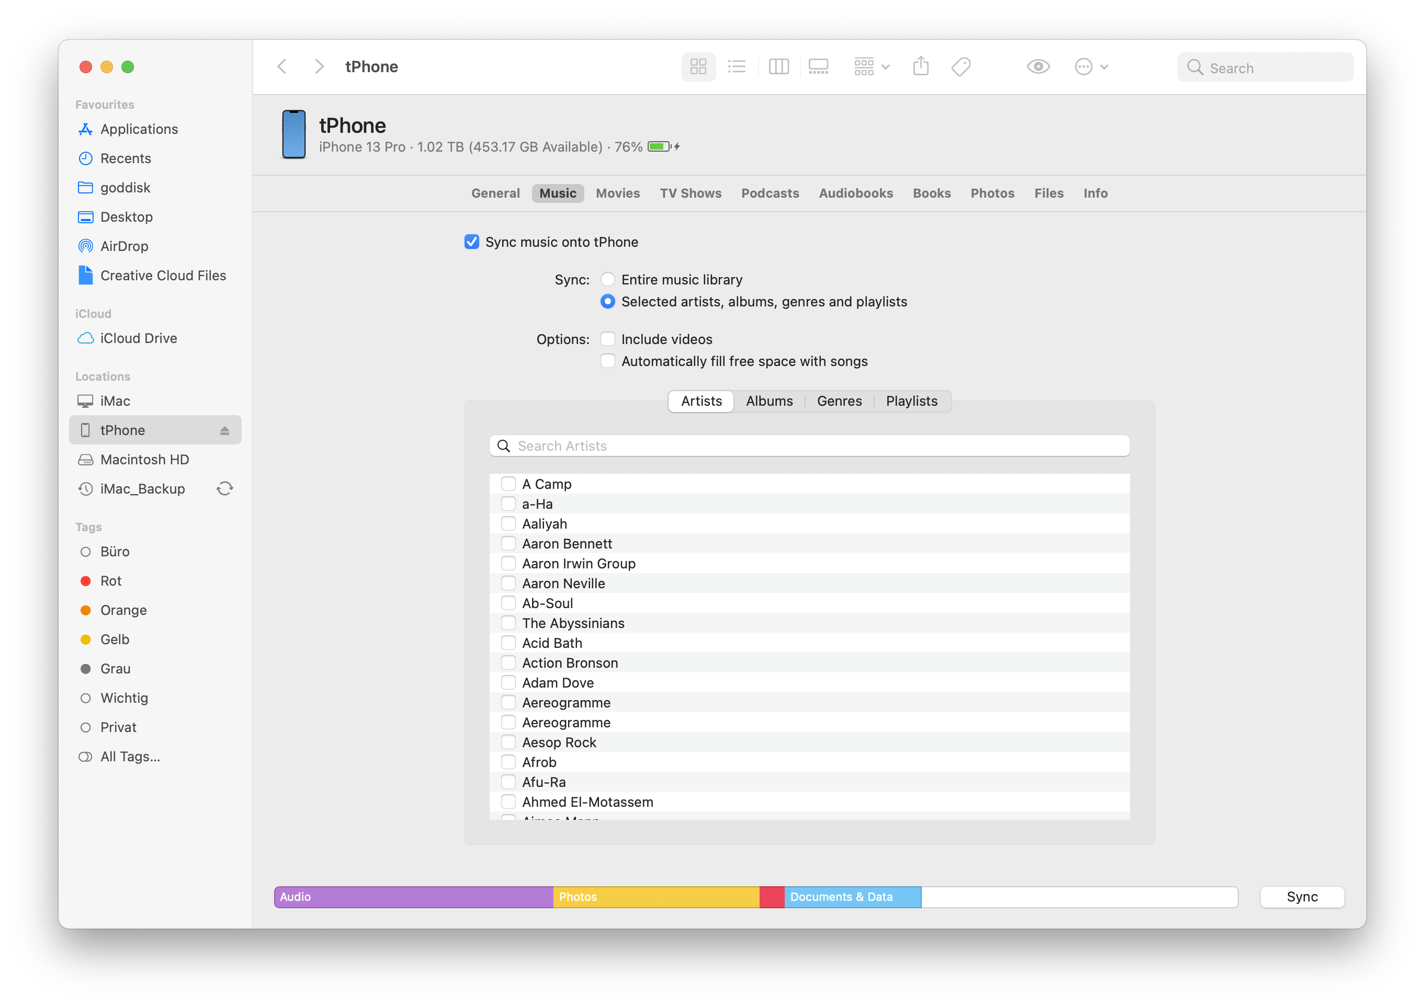This screenshot has width=1425, height=1006.
Task: Open the ellipsis action menu
Action: [x=1091, y=66]
